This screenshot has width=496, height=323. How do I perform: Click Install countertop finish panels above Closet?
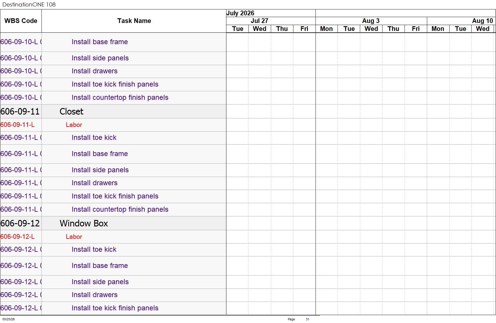point(120,98)
